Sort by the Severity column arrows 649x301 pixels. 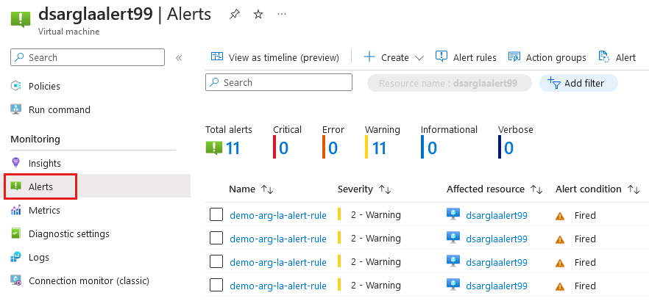click(x=385, y=189)
